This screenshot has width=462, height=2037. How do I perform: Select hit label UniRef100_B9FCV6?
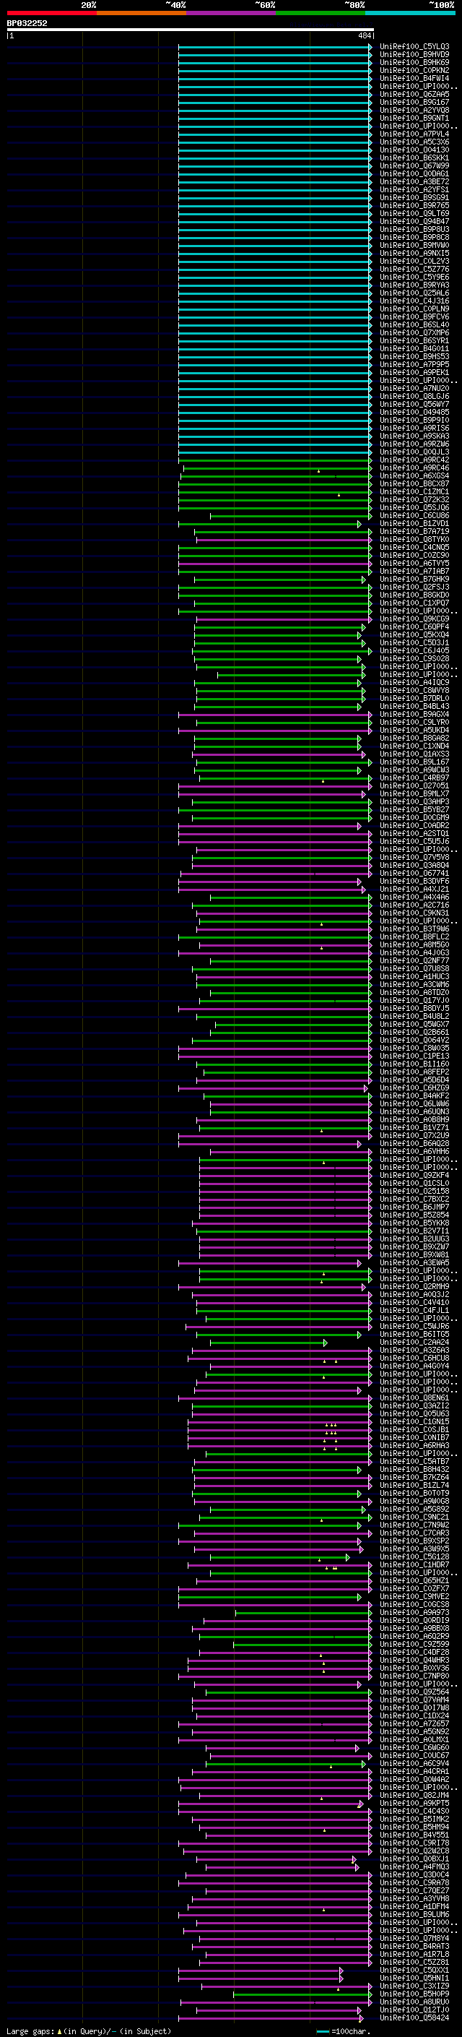[x=414, y=317]
